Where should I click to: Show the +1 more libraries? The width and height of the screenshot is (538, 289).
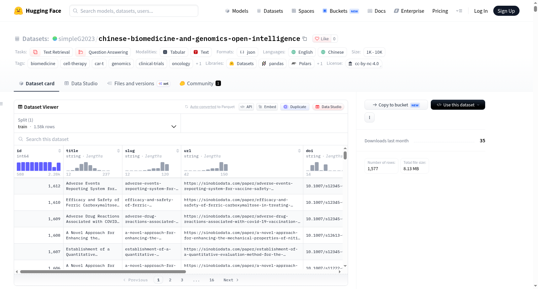pyautogui.click(x=320, y=63)
